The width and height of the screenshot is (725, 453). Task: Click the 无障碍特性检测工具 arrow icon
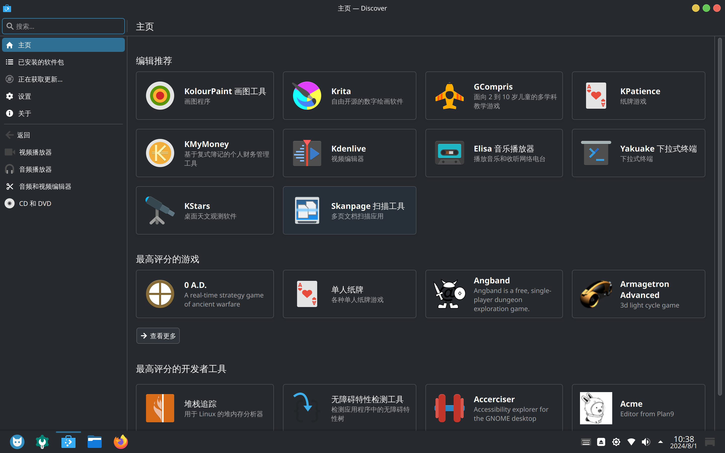coord(307,408)
